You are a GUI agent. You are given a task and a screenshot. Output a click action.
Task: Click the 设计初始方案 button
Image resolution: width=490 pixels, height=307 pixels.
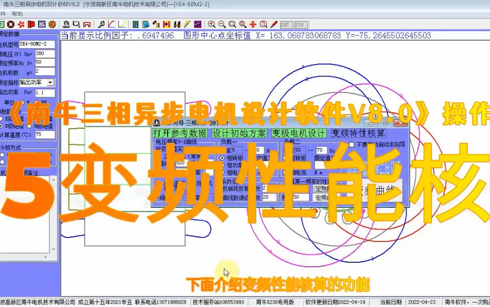pyautogui.click(x=238, y=133)
